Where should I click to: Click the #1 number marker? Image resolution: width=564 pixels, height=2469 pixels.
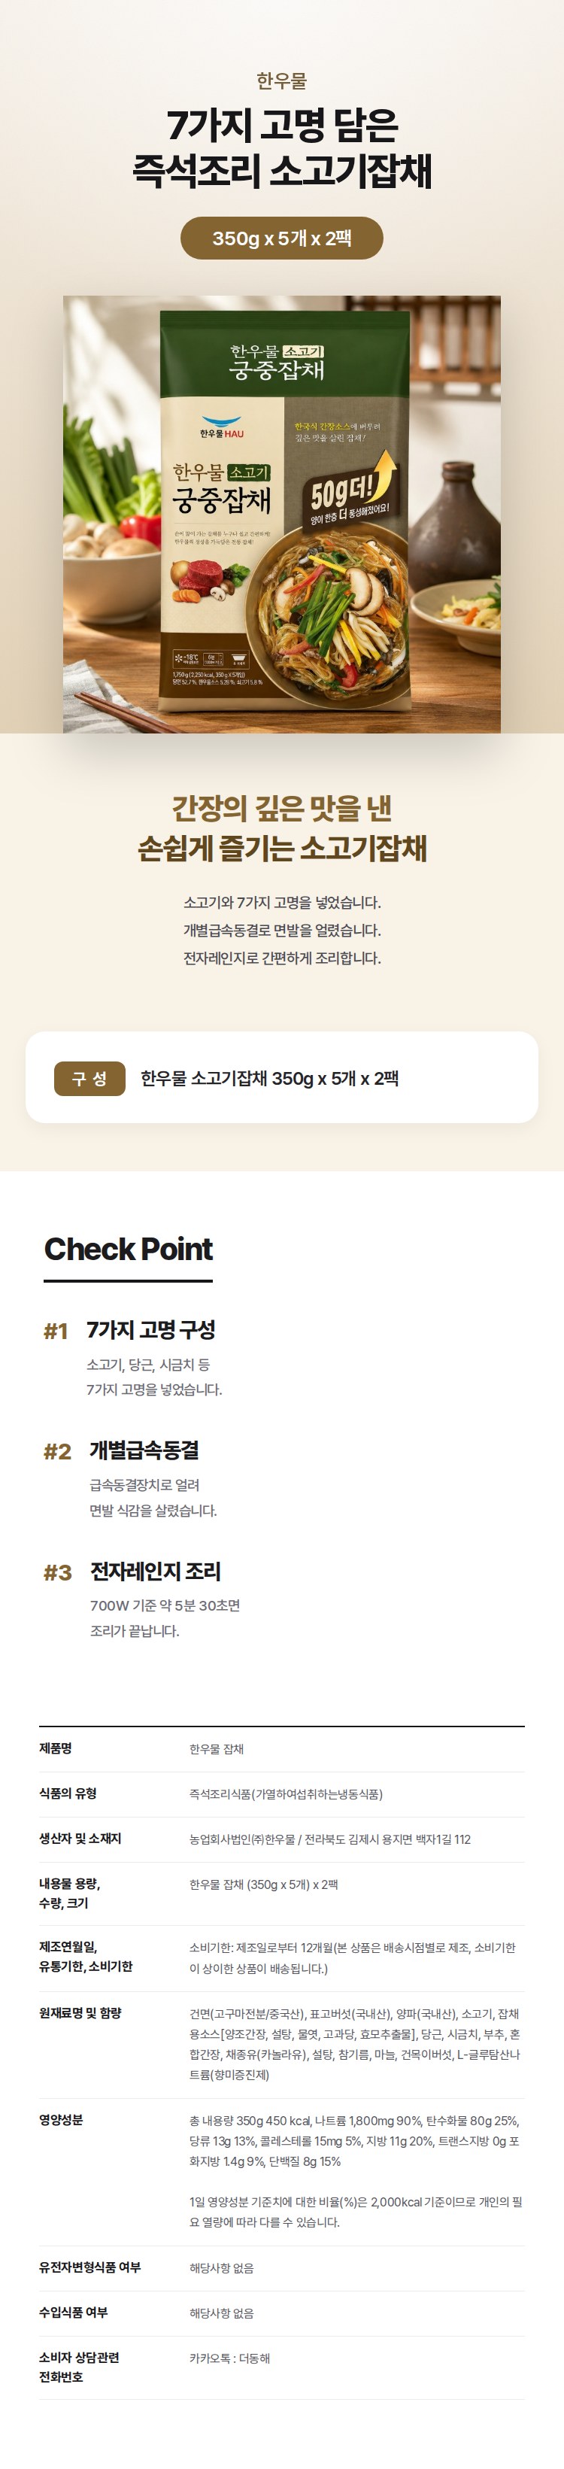[x=56, y=1332]
